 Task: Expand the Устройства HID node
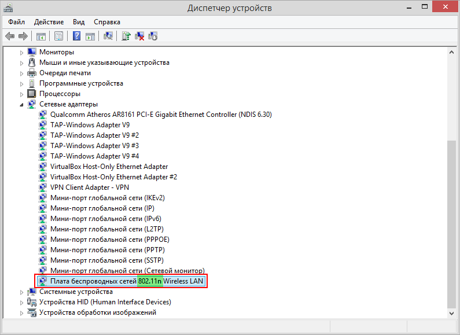21,303
